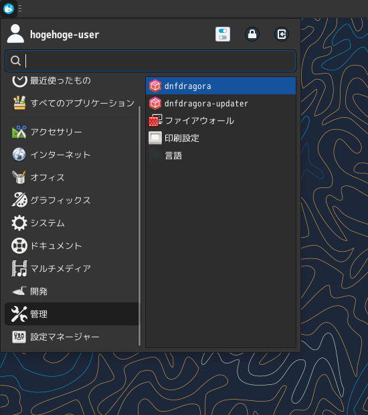This screenshot has width=368, height=415.
Task: Select 最近使ったもの category
Action: coord(72,80)
